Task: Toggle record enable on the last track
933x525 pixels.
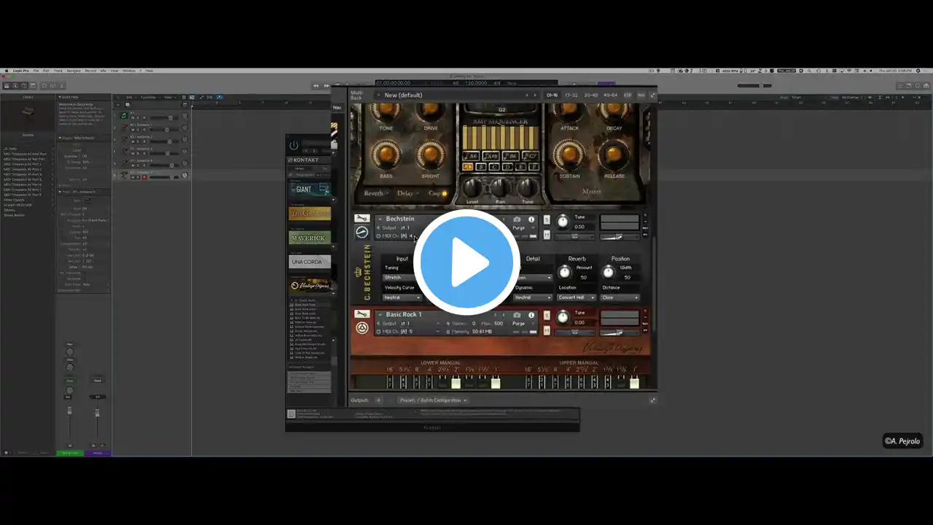Action: click(x=144, y=176)
